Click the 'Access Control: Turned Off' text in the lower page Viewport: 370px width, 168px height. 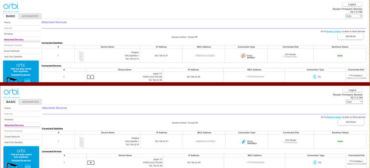coord(185,123)
